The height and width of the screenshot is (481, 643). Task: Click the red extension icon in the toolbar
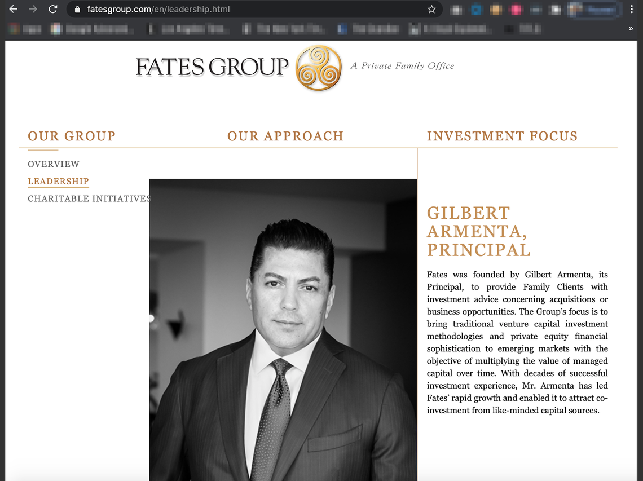(516, 9)
